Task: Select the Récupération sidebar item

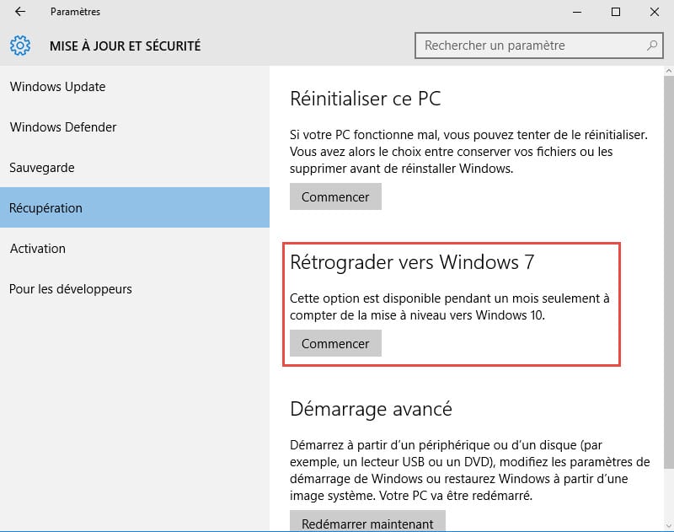Action: (46, 208)
